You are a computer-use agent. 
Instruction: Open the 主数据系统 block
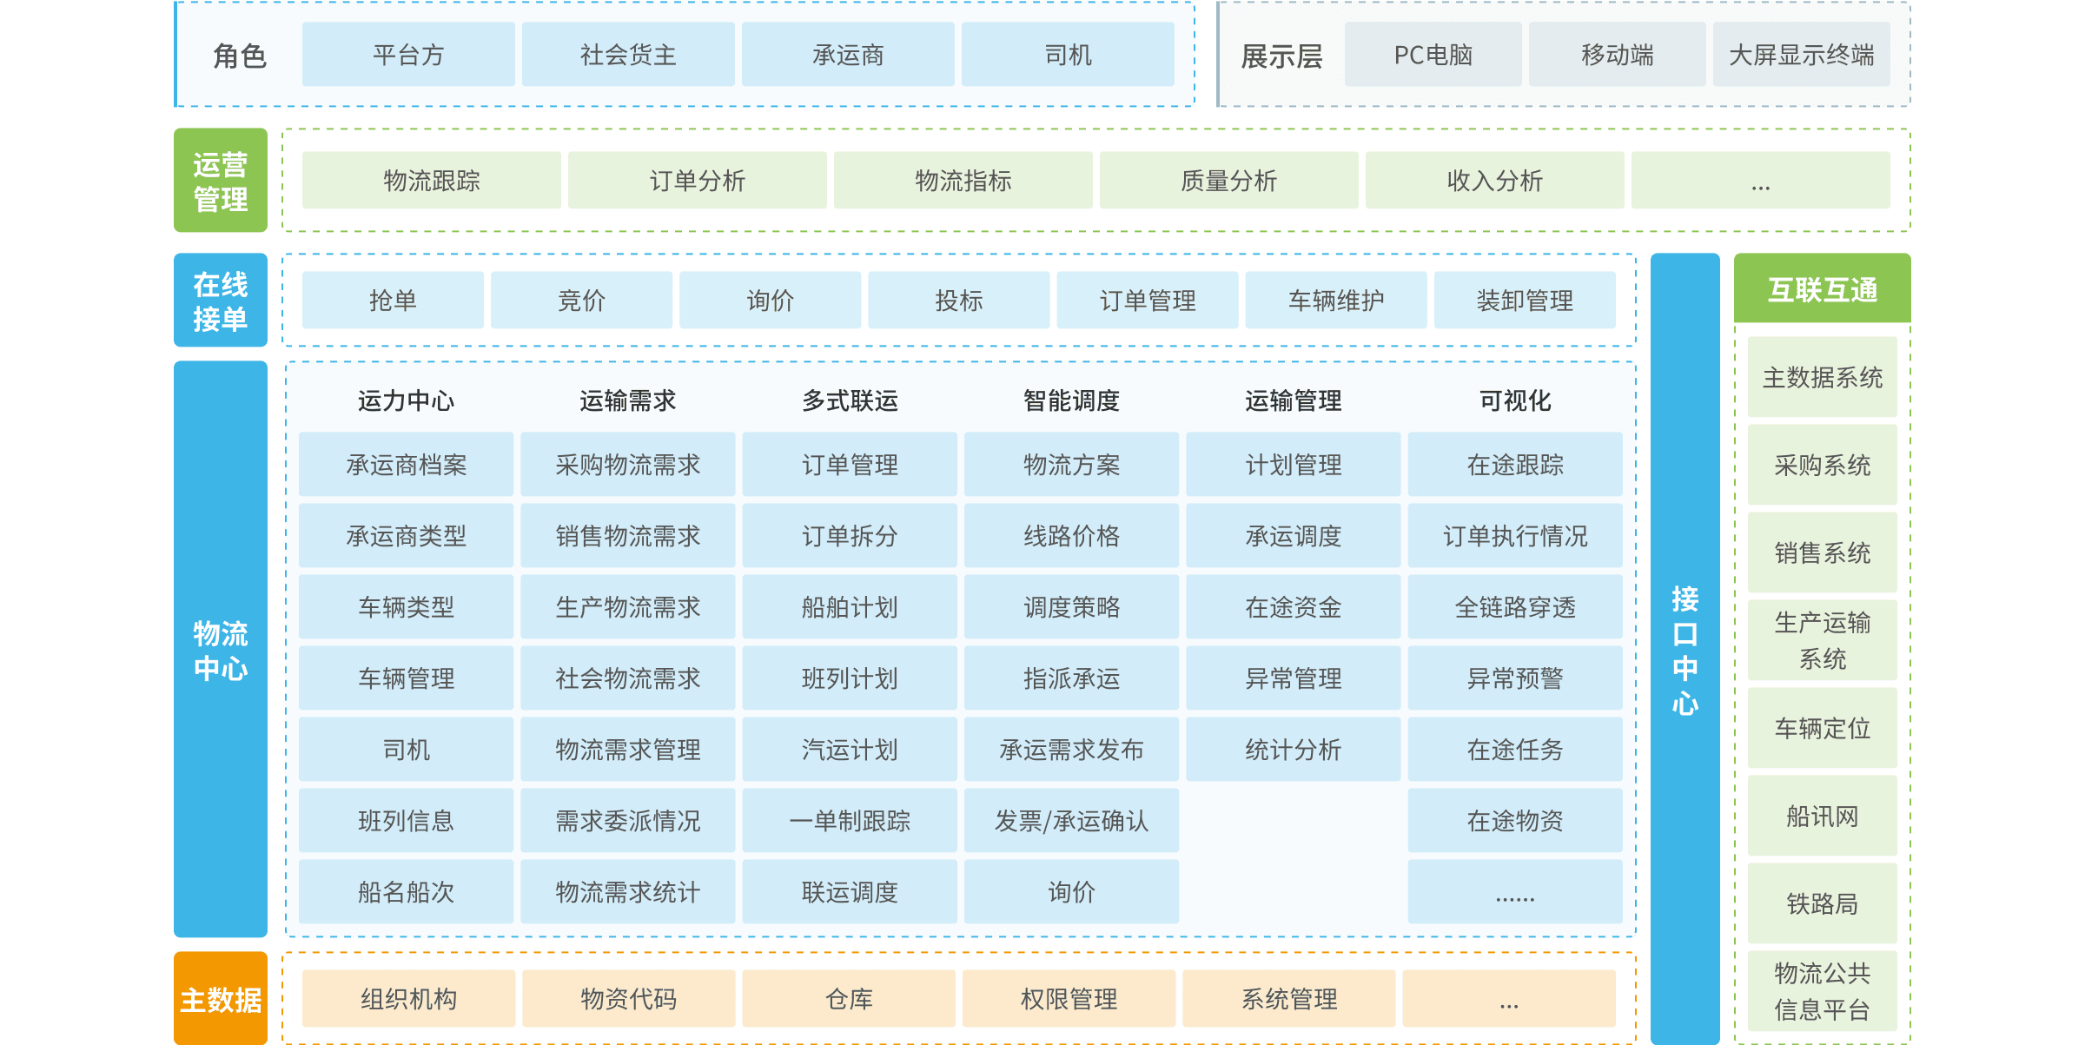(x=1822, y=377)
